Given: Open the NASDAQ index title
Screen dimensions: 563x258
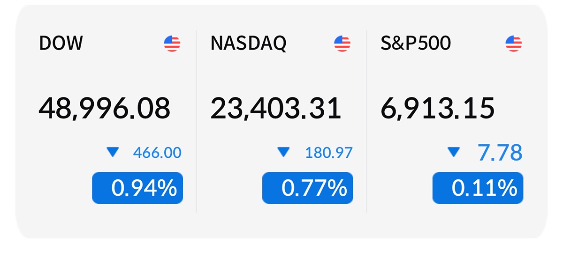Looking at the screenshot, I should tap(248, 44).
